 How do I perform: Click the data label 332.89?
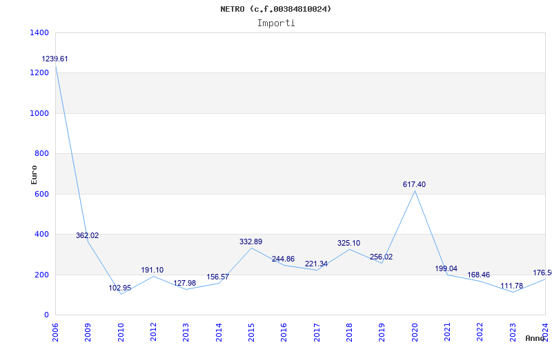pos(250,242)
